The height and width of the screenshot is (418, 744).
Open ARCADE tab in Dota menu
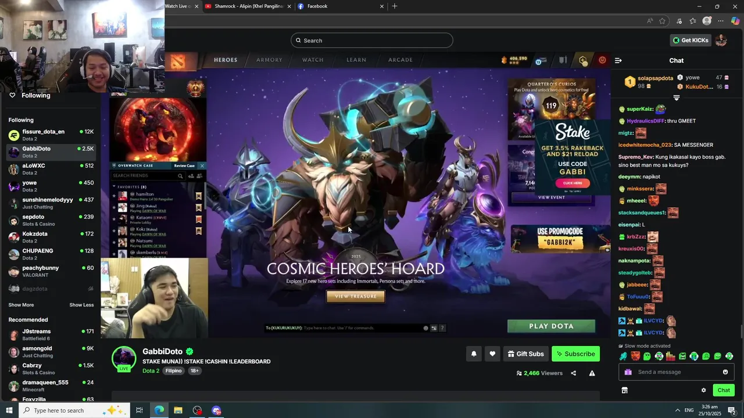[400, 60]
